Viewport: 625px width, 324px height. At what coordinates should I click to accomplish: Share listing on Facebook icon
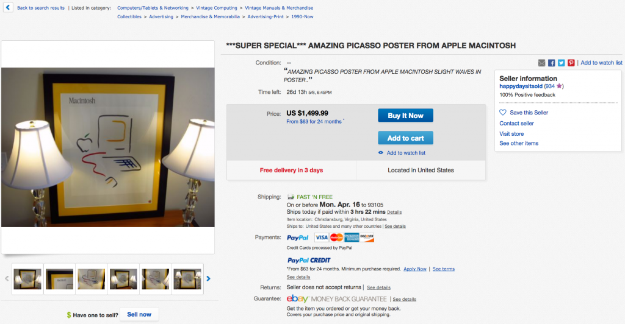tap(551, 63)
